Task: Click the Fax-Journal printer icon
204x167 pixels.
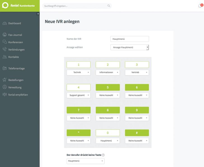Action: (x=4, y=35)
